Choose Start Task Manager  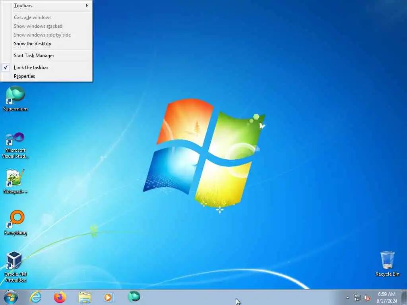point(47,56)
